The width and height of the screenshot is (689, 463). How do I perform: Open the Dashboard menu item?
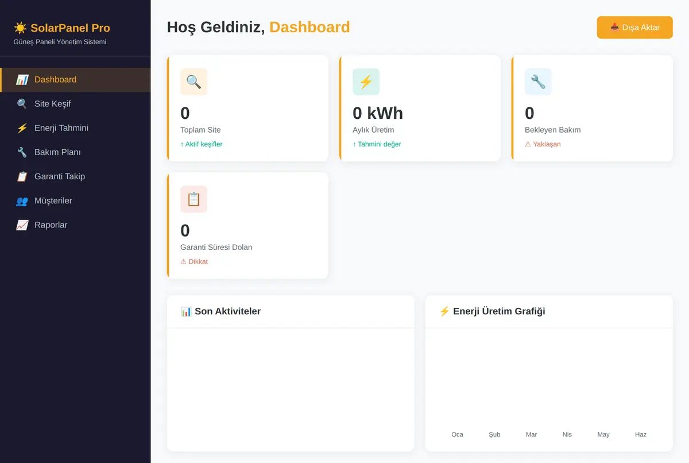pyautogui.click(x=75, y=80)
